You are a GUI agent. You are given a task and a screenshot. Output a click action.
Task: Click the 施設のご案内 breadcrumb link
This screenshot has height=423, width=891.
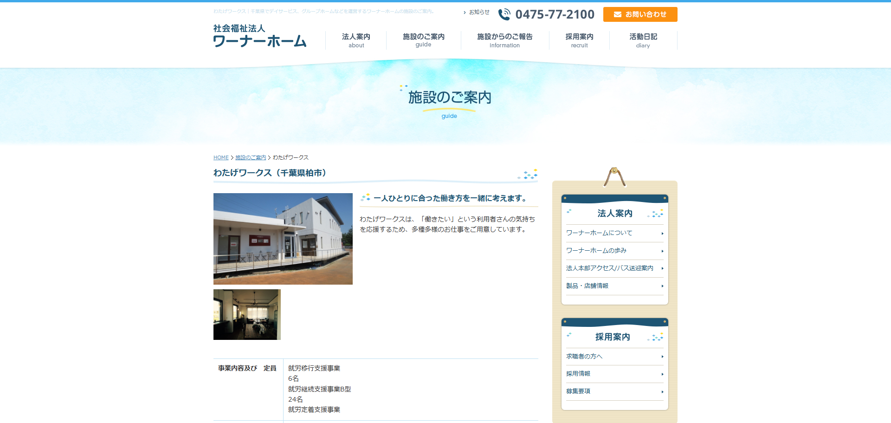(x=251, y=158)
